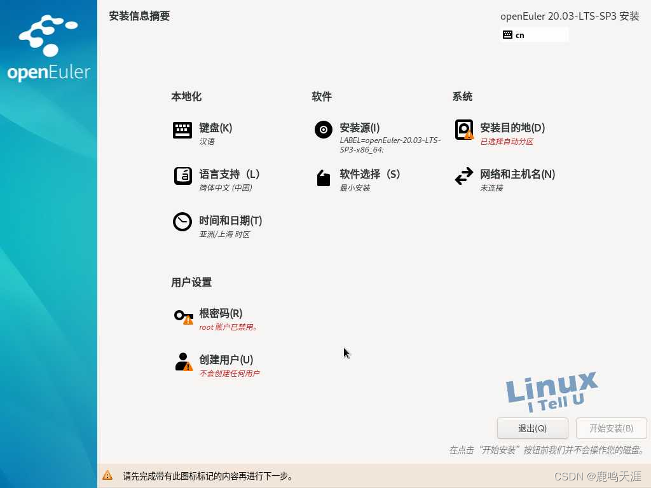This screenshot has height=488, width=651.
Task: Click the 在点击“开始安装”按钮前 hint text
Action: (547, 451)
